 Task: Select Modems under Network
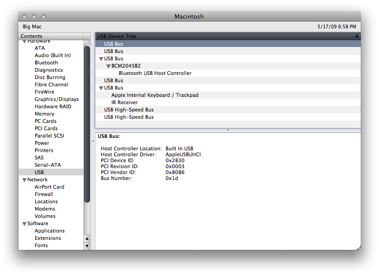click(45, 209)
